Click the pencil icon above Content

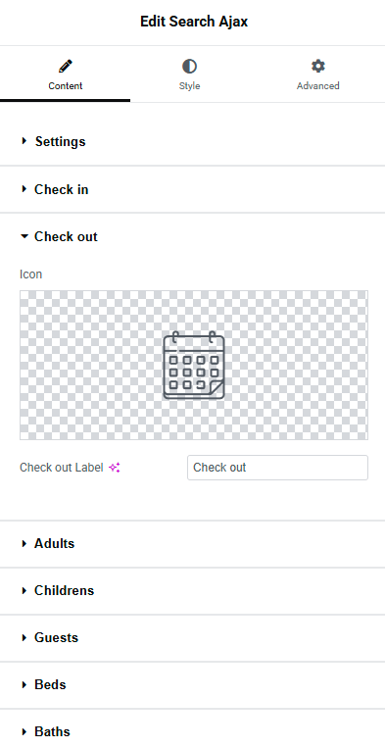pos(66,66)
